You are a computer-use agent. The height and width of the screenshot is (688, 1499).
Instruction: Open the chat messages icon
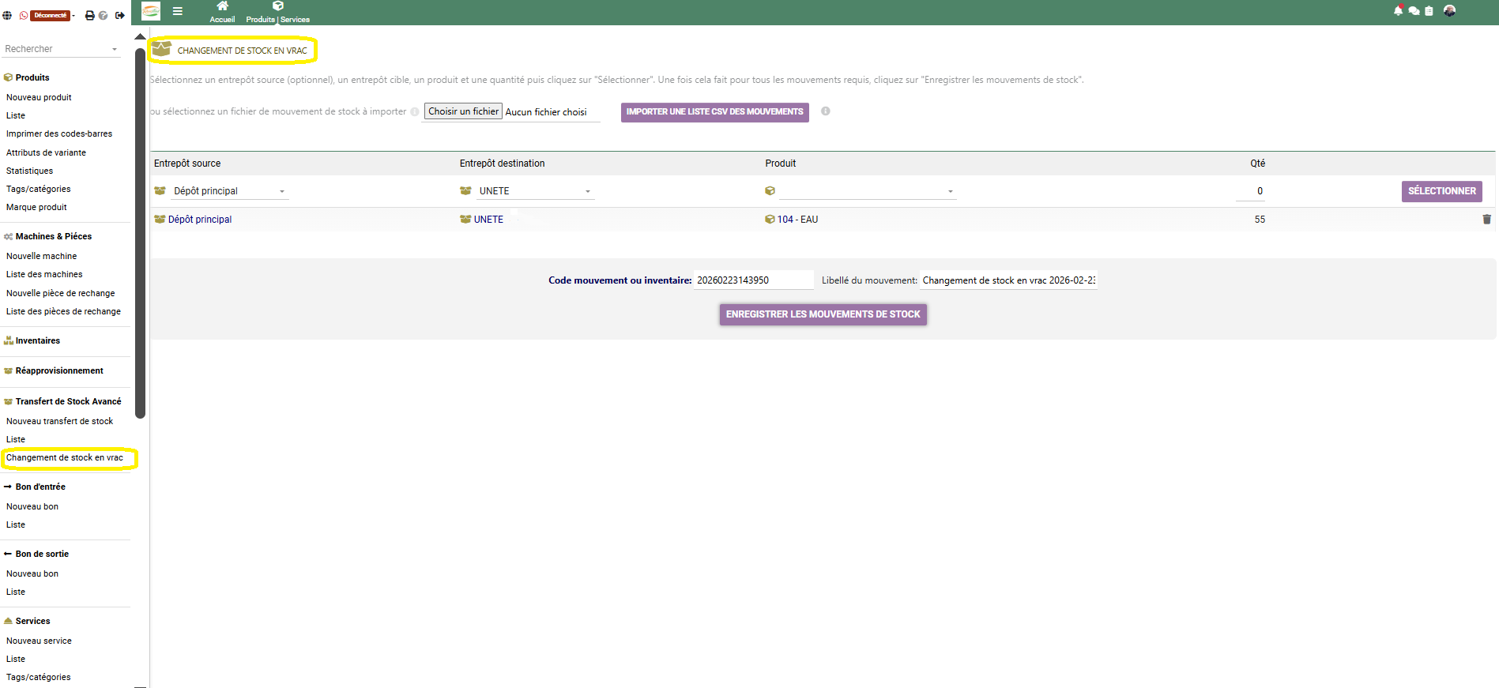[1414, 11]
